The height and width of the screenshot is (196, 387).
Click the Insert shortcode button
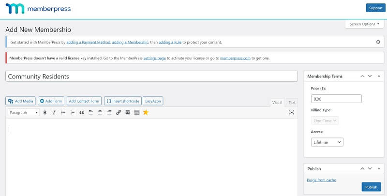pyautogui.click(x=123, y=101)
